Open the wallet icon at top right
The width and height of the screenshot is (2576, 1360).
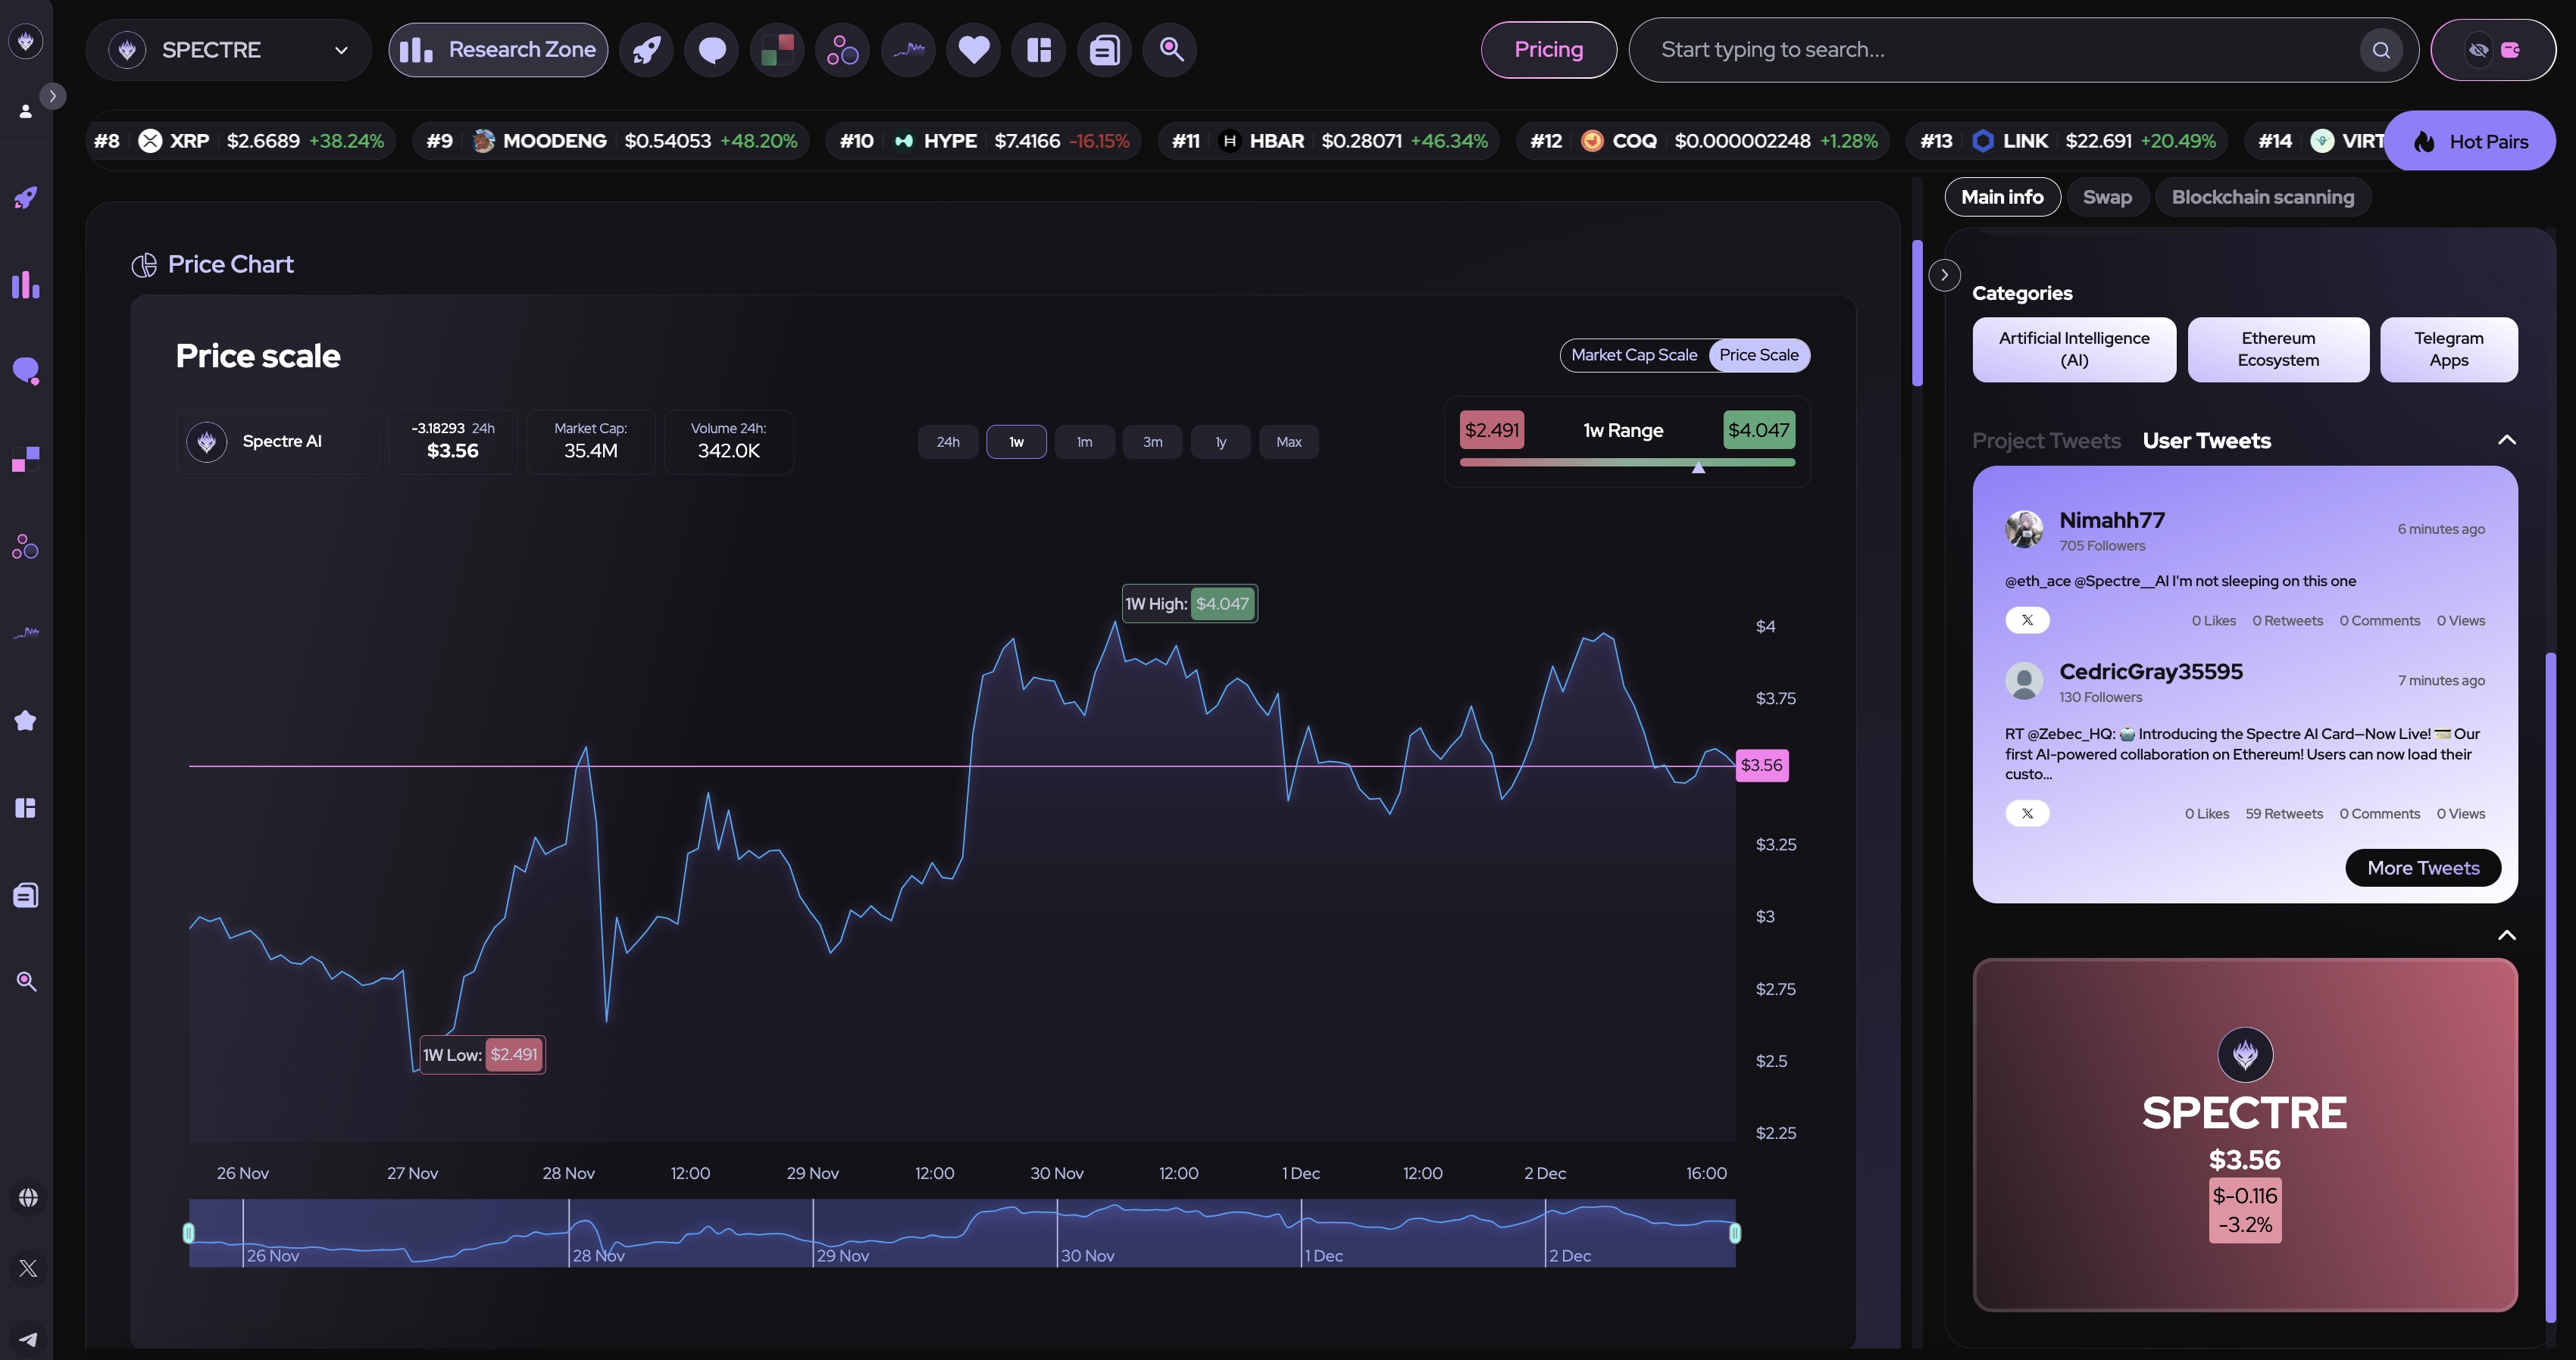[2510, 50]
